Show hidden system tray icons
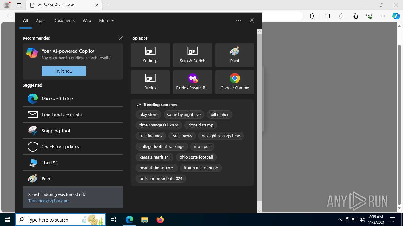This screenshot has width=403, height=226. [339, 220]
